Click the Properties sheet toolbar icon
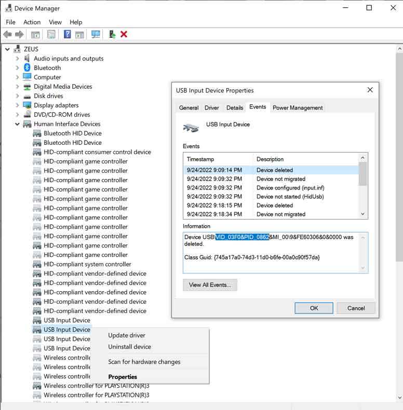The image size is (403, 410). click(x=51, y=34)
